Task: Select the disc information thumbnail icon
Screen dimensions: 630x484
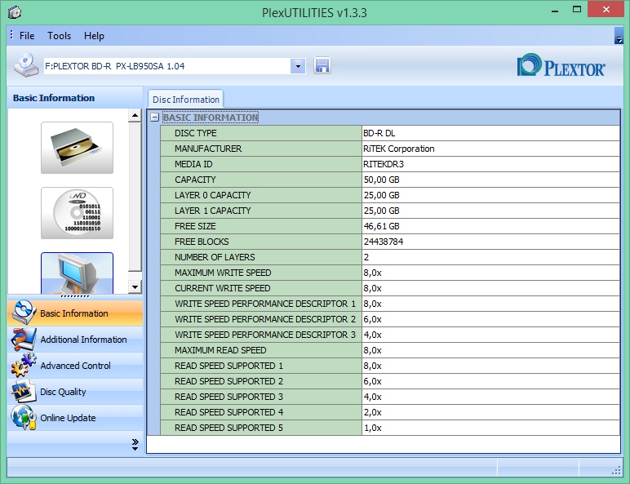Action: [77, 213]
